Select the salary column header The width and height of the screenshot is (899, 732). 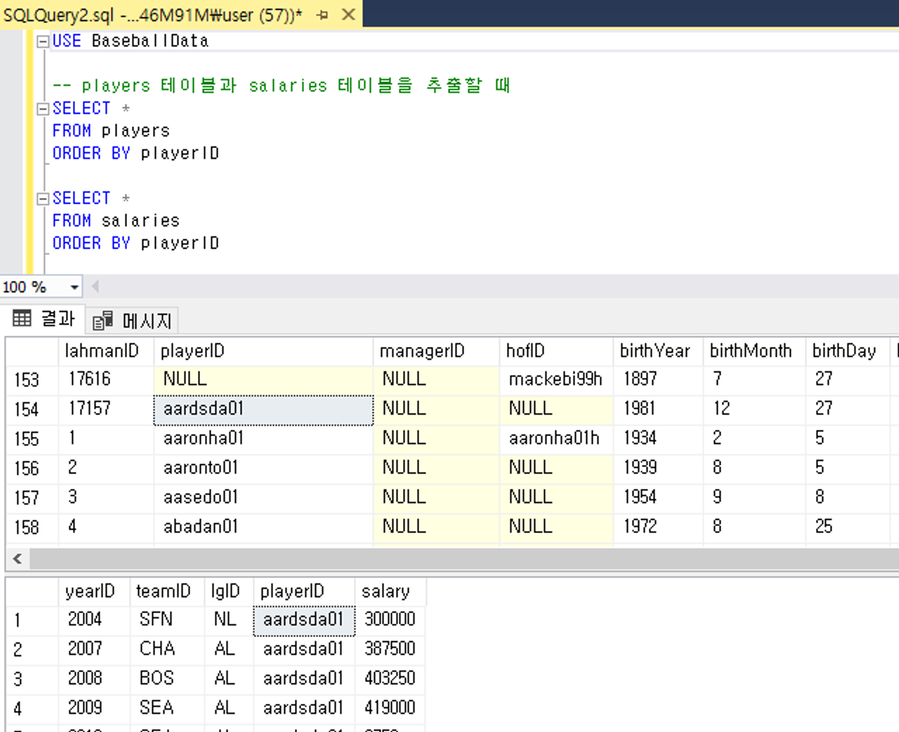pyautogui.click(x=389, y=591)
